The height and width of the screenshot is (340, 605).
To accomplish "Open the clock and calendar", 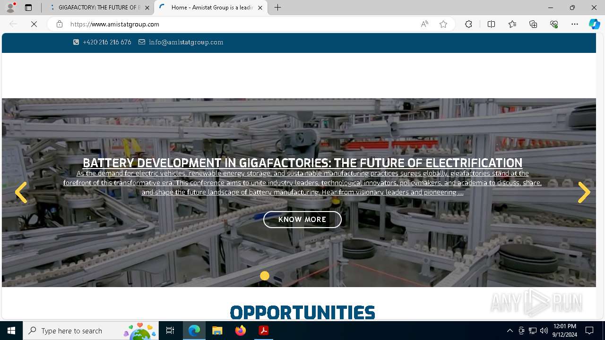I will point(564,331).
